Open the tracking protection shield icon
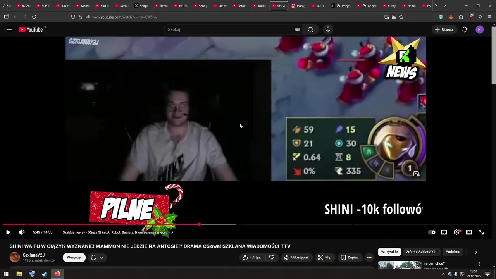The height and width of the screenshot is (279, 496). coord(73,17)
